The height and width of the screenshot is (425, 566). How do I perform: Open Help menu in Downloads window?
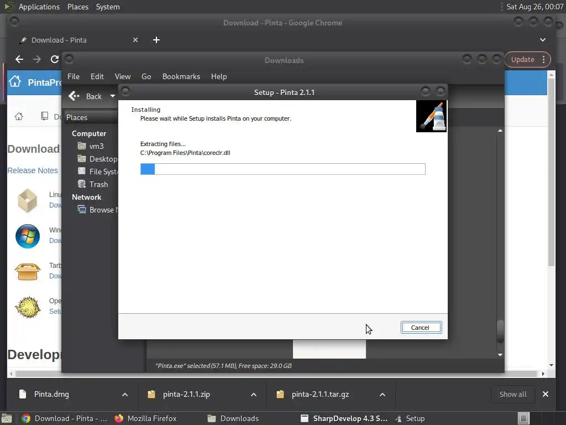219,76
